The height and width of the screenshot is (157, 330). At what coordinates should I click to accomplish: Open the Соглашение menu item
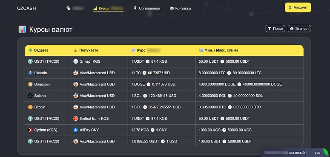click(147, 9)
